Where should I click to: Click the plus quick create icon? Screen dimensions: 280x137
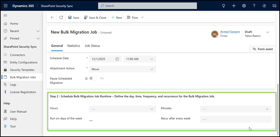[234, 6]
